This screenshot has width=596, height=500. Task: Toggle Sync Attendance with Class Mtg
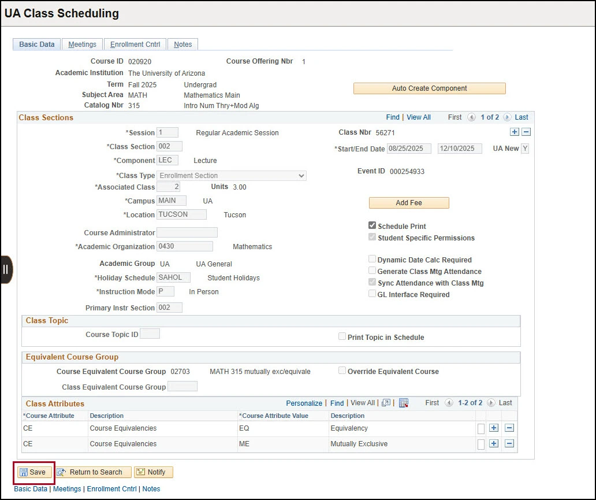pyautogui.click(x=372, y=282)
